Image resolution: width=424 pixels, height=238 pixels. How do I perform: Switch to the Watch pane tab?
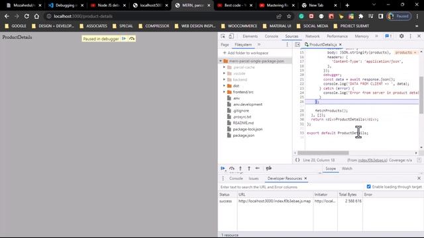click(x=347, y=169)
